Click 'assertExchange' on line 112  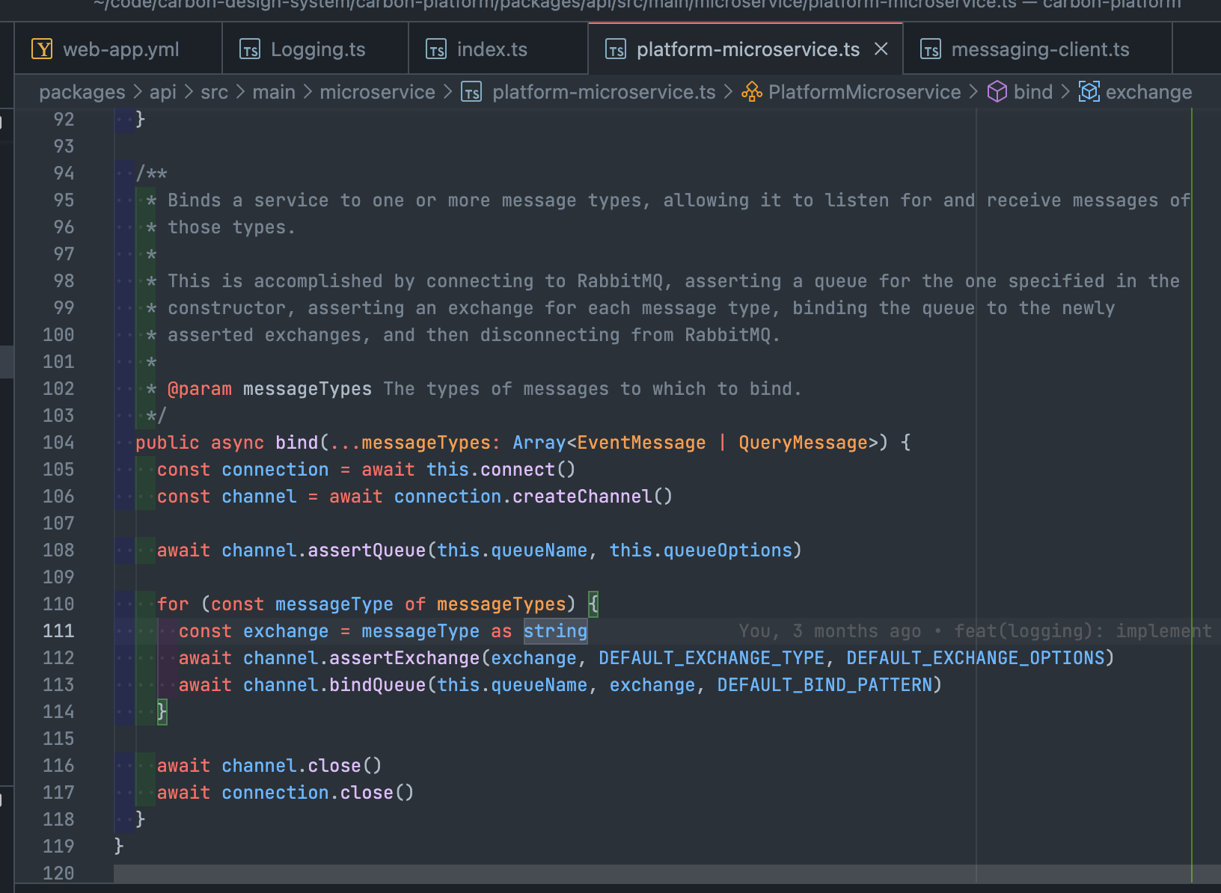pyautogui.click(x=405, y=658)
